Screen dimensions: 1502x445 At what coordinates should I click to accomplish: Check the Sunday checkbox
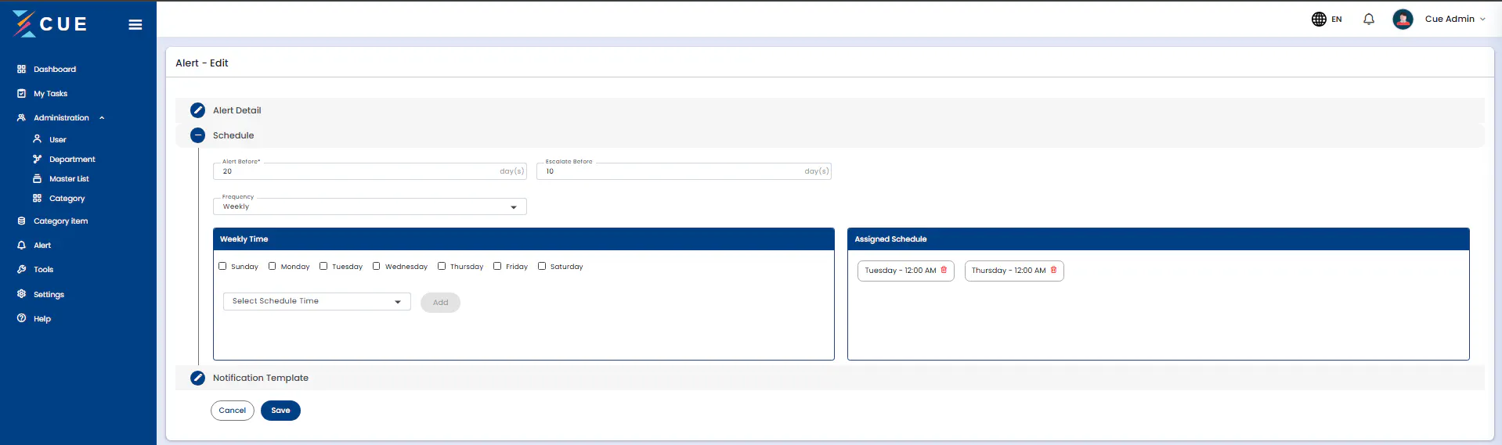click(222, 266)
